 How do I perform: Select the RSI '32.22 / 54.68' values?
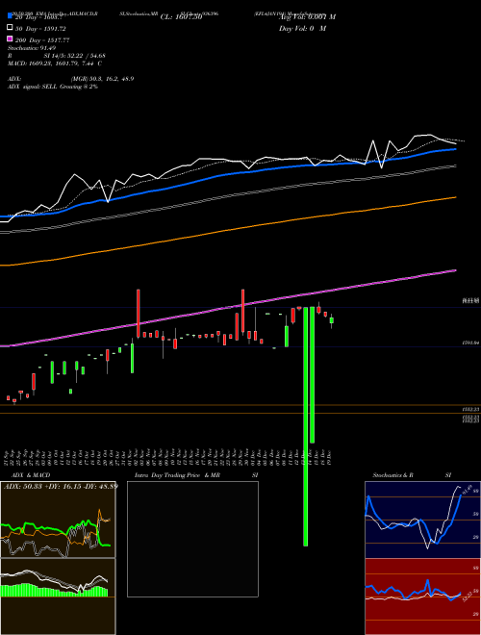(85, 56)
